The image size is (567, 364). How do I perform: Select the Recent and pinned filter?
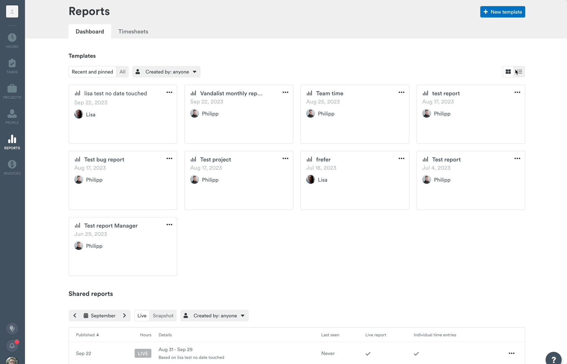point(92,72)
